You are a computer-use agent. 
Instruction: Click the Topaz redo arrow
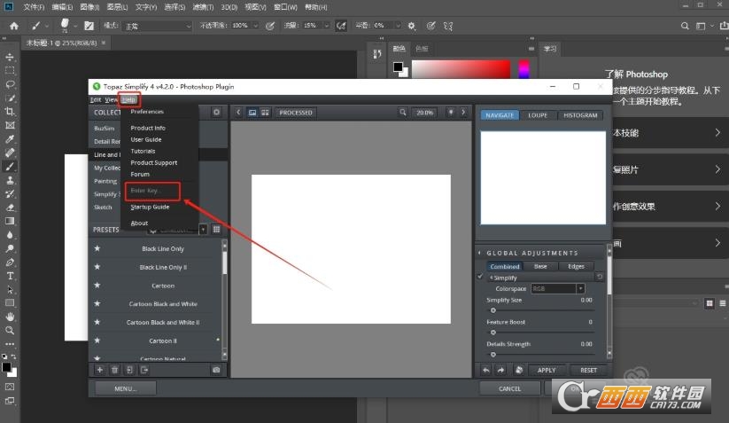[500, 370]
